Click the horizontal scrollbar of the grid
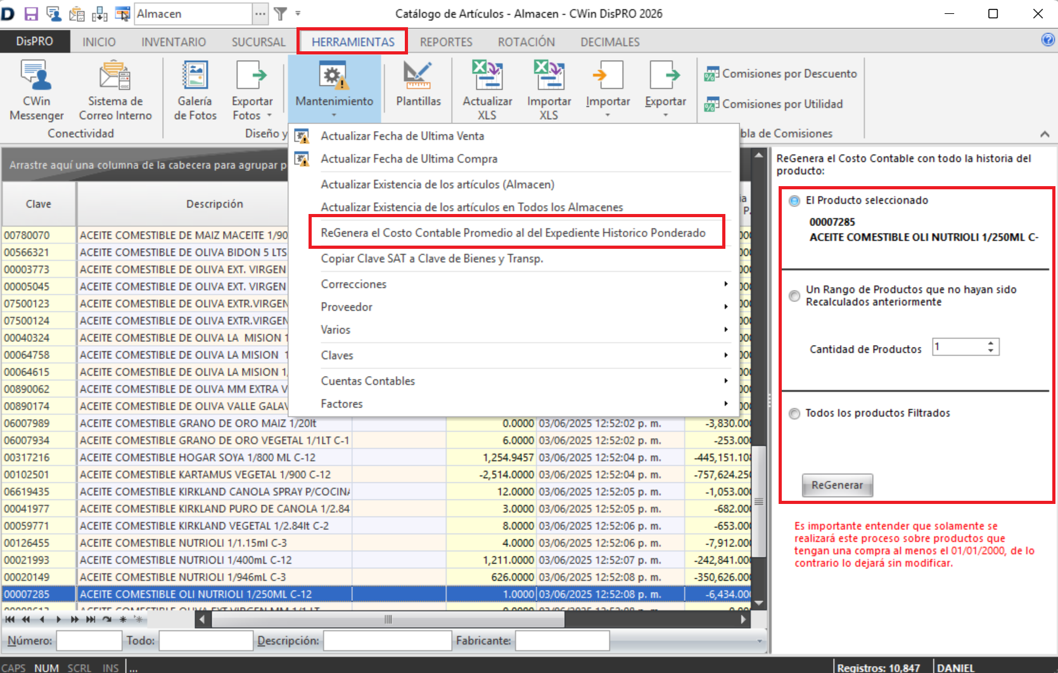This screenshot has width=1058, height=673. 388,619
